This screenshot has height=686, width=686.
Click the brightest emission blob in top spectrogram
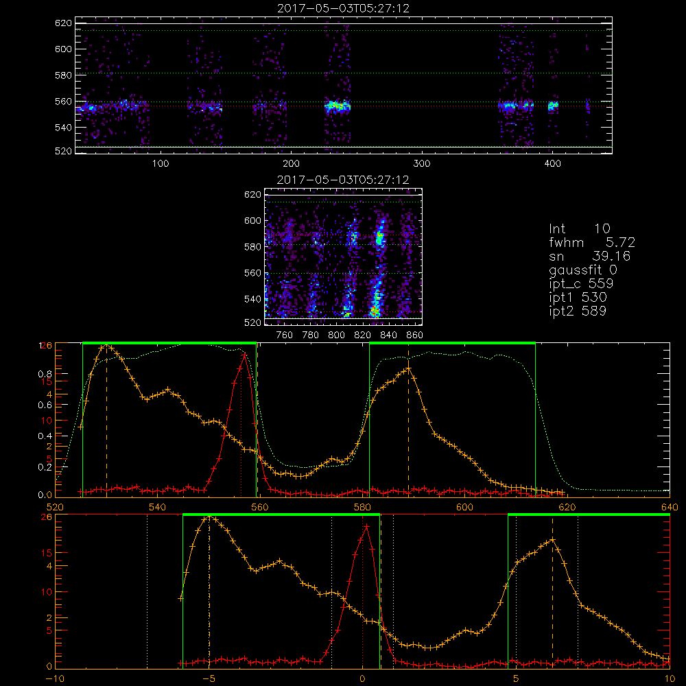click(x=338, y=106)
